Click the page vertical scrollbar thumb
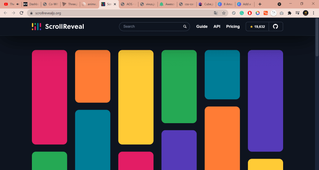The height and width of the screenshot is (170, 319). [317, 37]
